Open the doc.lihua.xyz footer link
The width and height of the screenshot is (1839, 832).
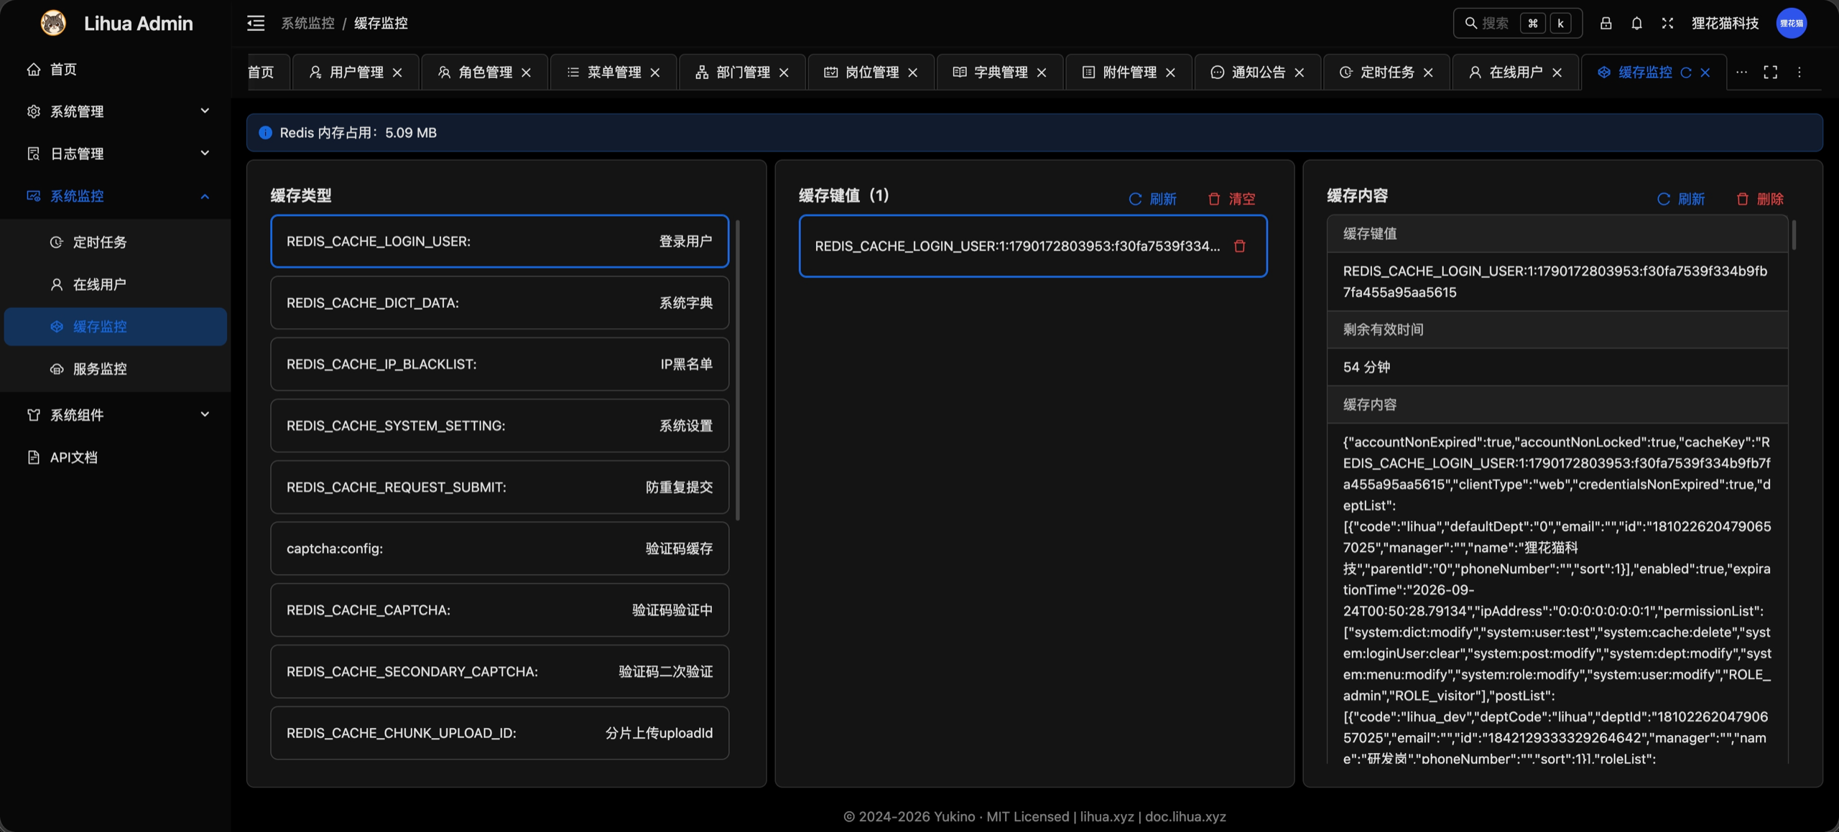coord(1185,816)
